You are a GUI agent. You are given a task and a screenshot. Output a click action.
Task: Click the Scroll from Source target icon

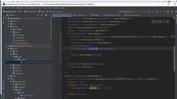click(38, 15)
